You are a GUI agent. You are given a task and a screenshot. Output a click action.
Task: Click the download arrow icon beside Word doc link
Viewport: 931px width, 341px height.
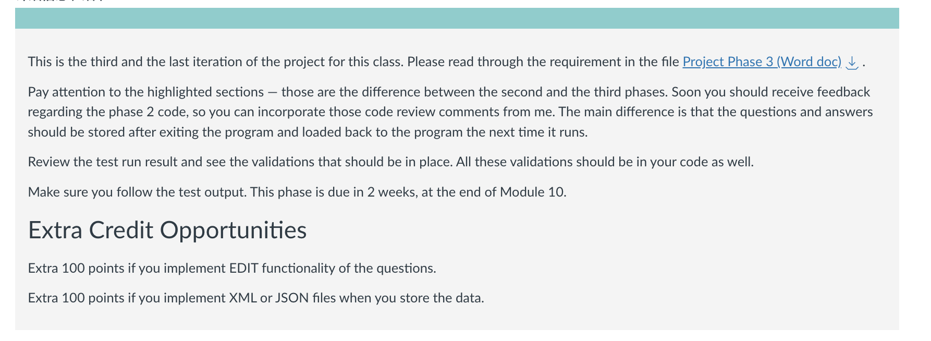(x=852, y=63)
